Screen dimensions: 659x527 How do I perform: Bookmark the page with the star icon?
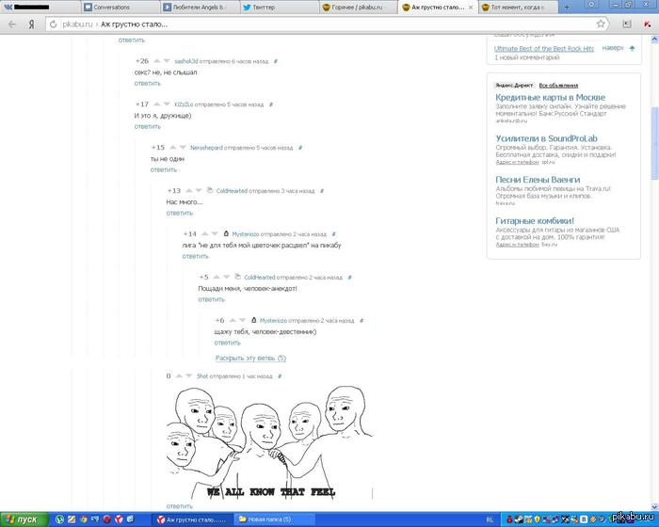(601, 24)
